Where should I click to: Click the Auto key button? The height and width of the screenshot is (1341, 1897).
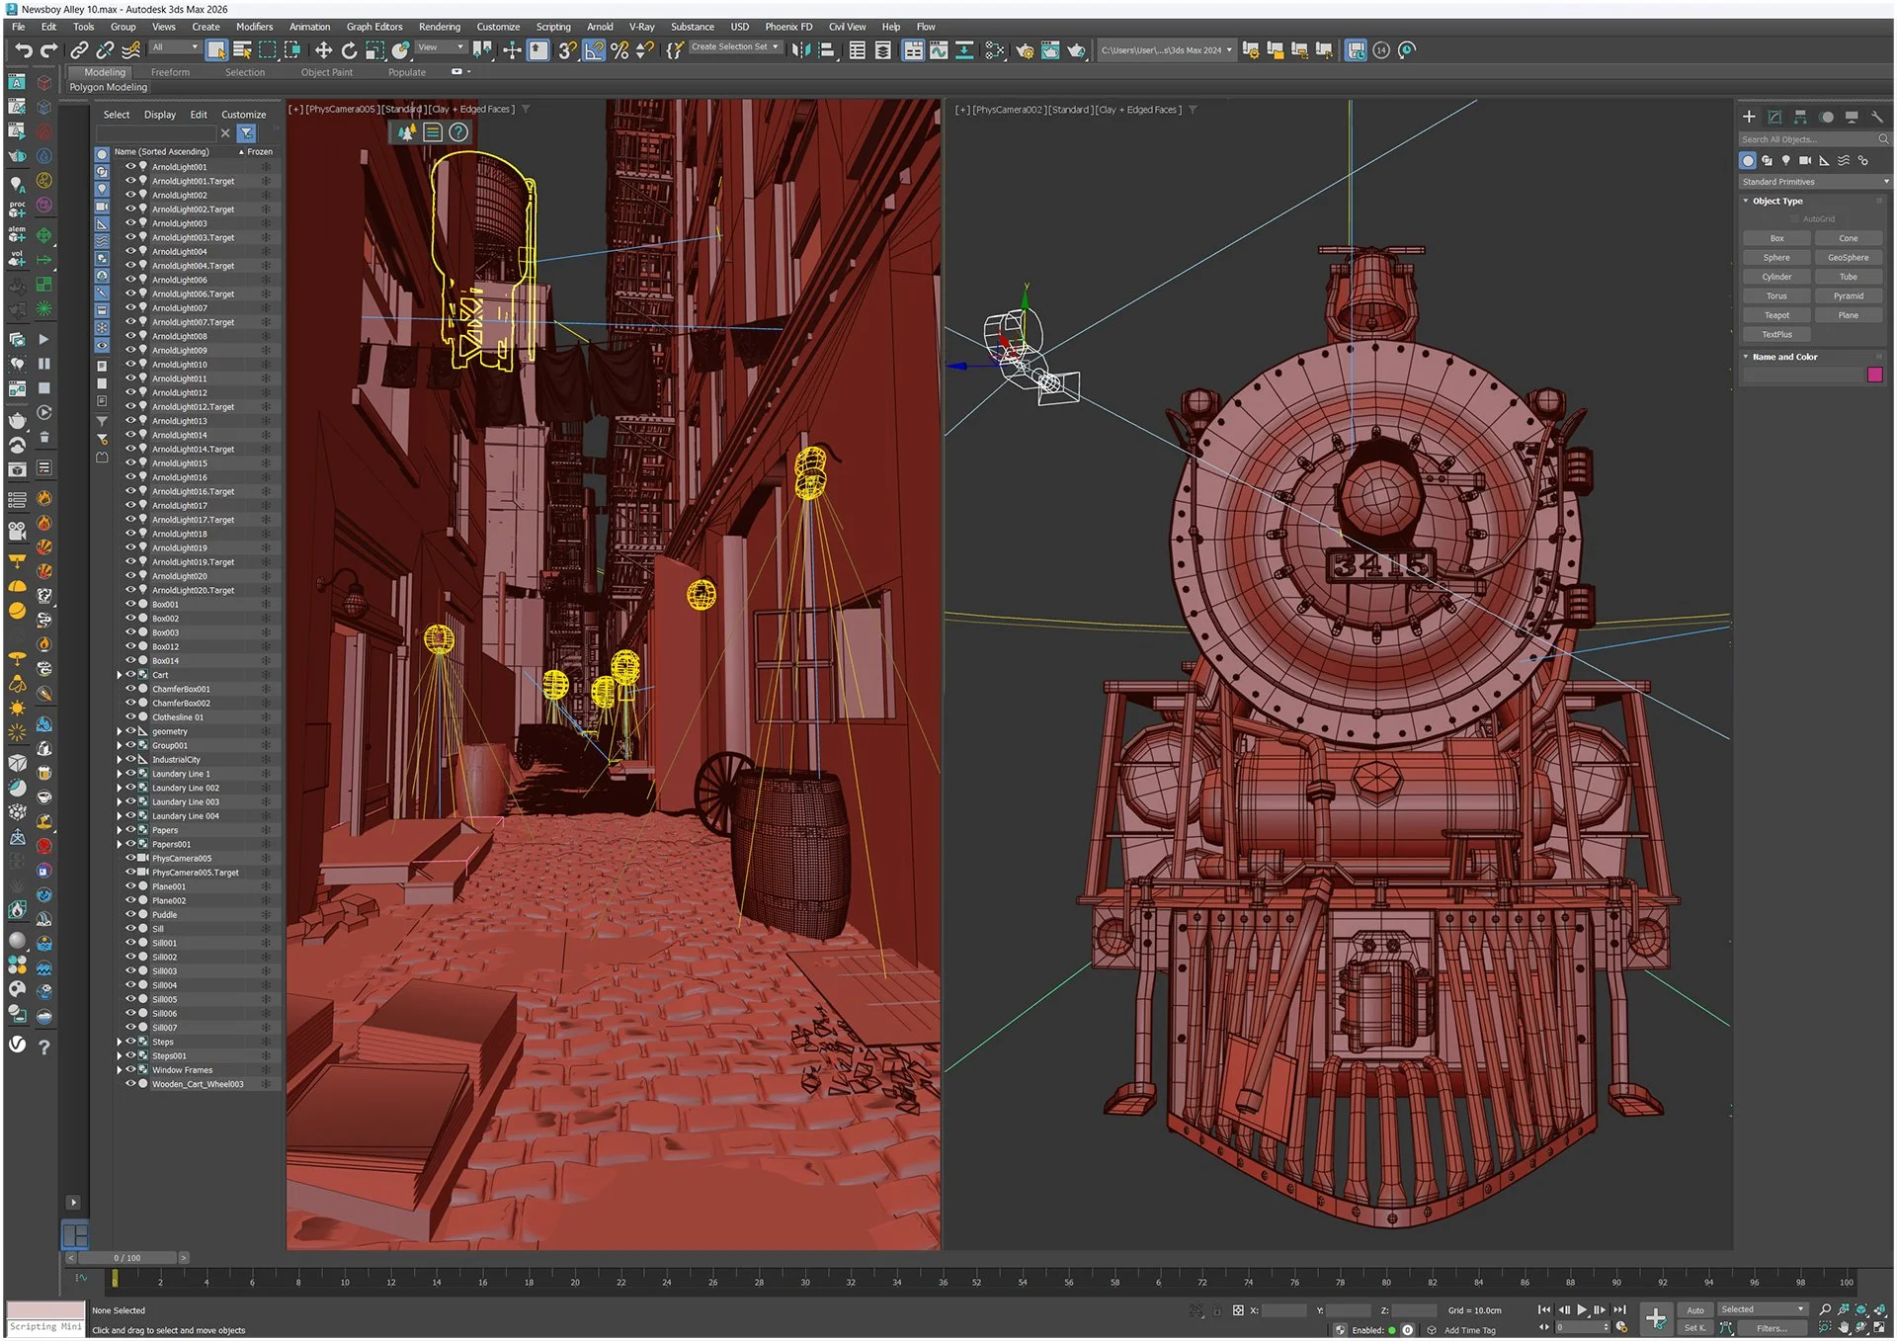[x=1694, y=1309]
